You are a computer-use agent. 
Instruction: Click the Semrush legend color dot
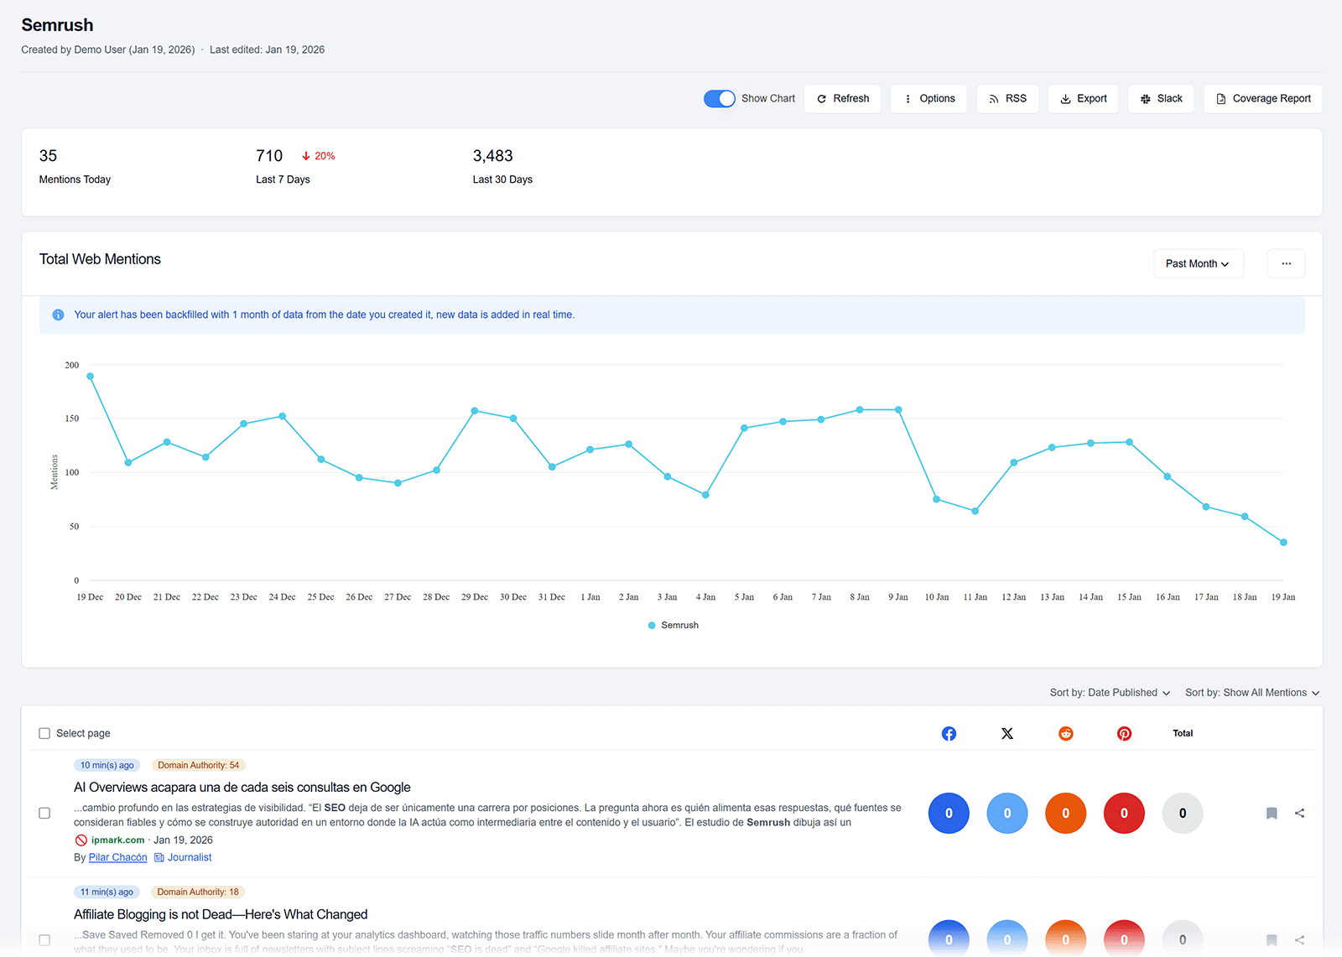pos(651,625)
